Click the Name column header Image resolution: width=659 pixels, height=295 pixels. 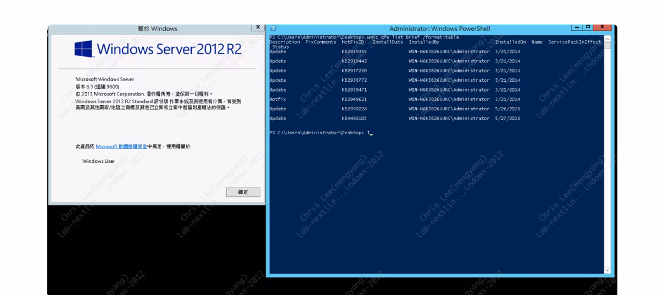(x=537, y=42)
